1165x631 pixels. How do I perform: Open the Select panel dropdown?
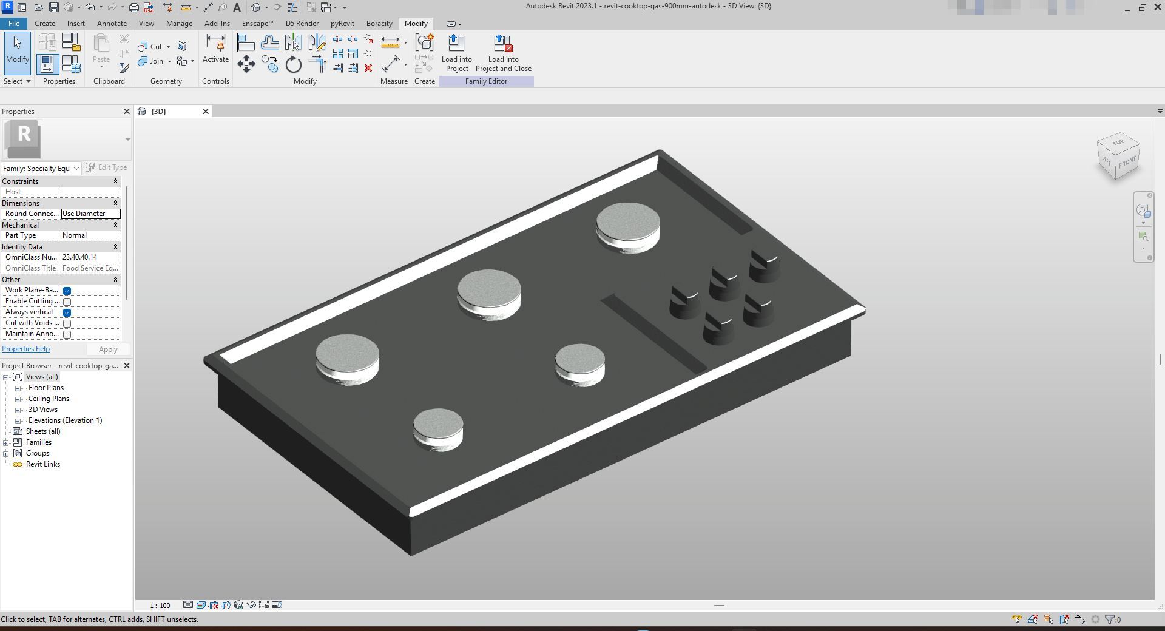(17, 81)
